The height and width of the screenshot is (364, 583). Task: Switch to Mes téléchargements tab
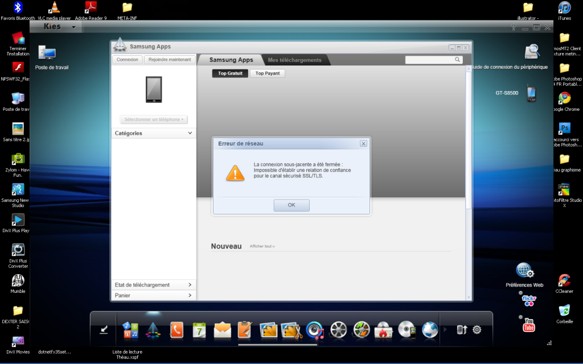point(294,60)
